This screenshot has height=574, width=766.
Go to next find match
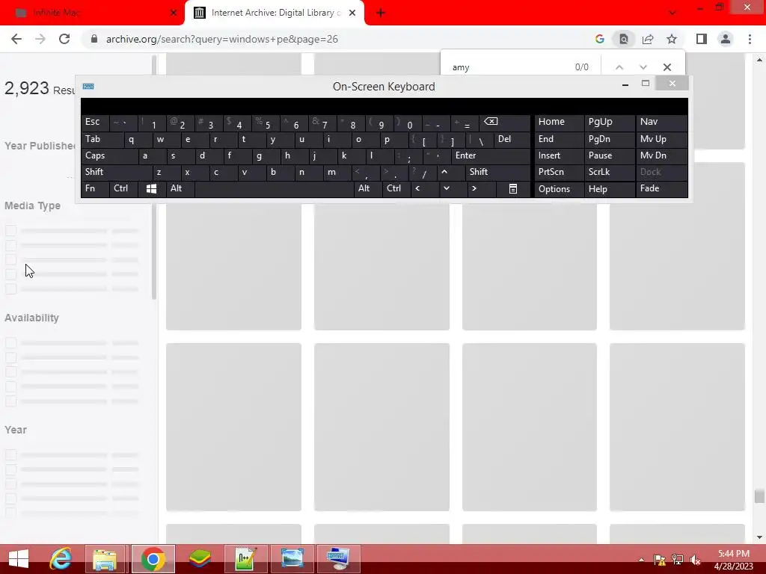pos(643,67)
